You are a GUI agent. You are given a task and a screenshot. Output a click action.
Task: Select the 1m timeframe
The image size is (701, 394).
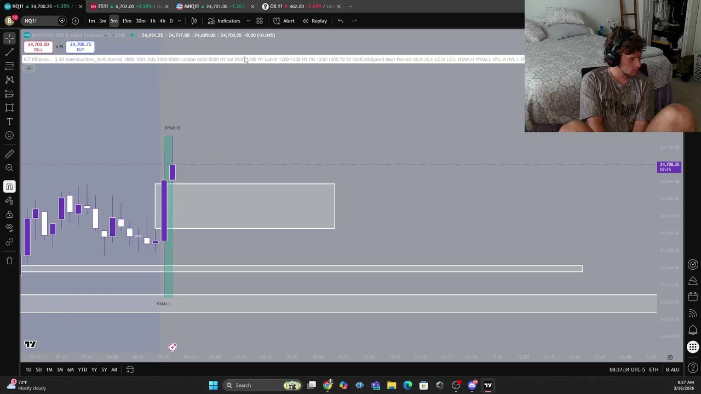[x=91, y=21]
